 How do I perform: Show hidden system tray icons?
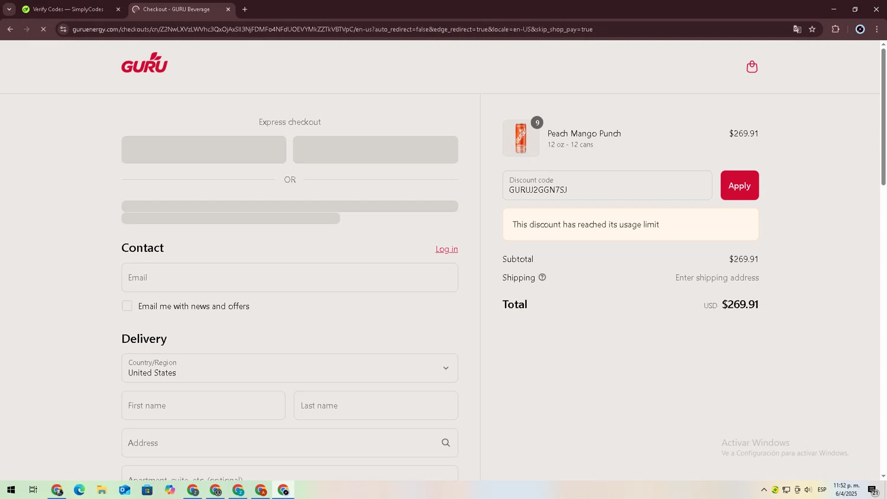click(764, 490)
